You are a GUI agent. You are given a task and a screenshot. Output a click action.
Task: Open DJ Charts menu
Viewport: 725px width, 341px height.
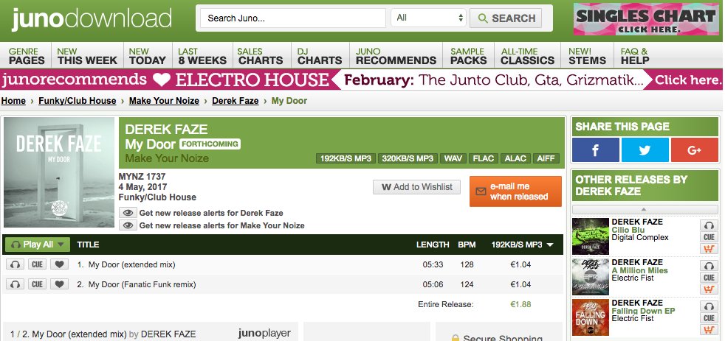click(x=320, y=56)
